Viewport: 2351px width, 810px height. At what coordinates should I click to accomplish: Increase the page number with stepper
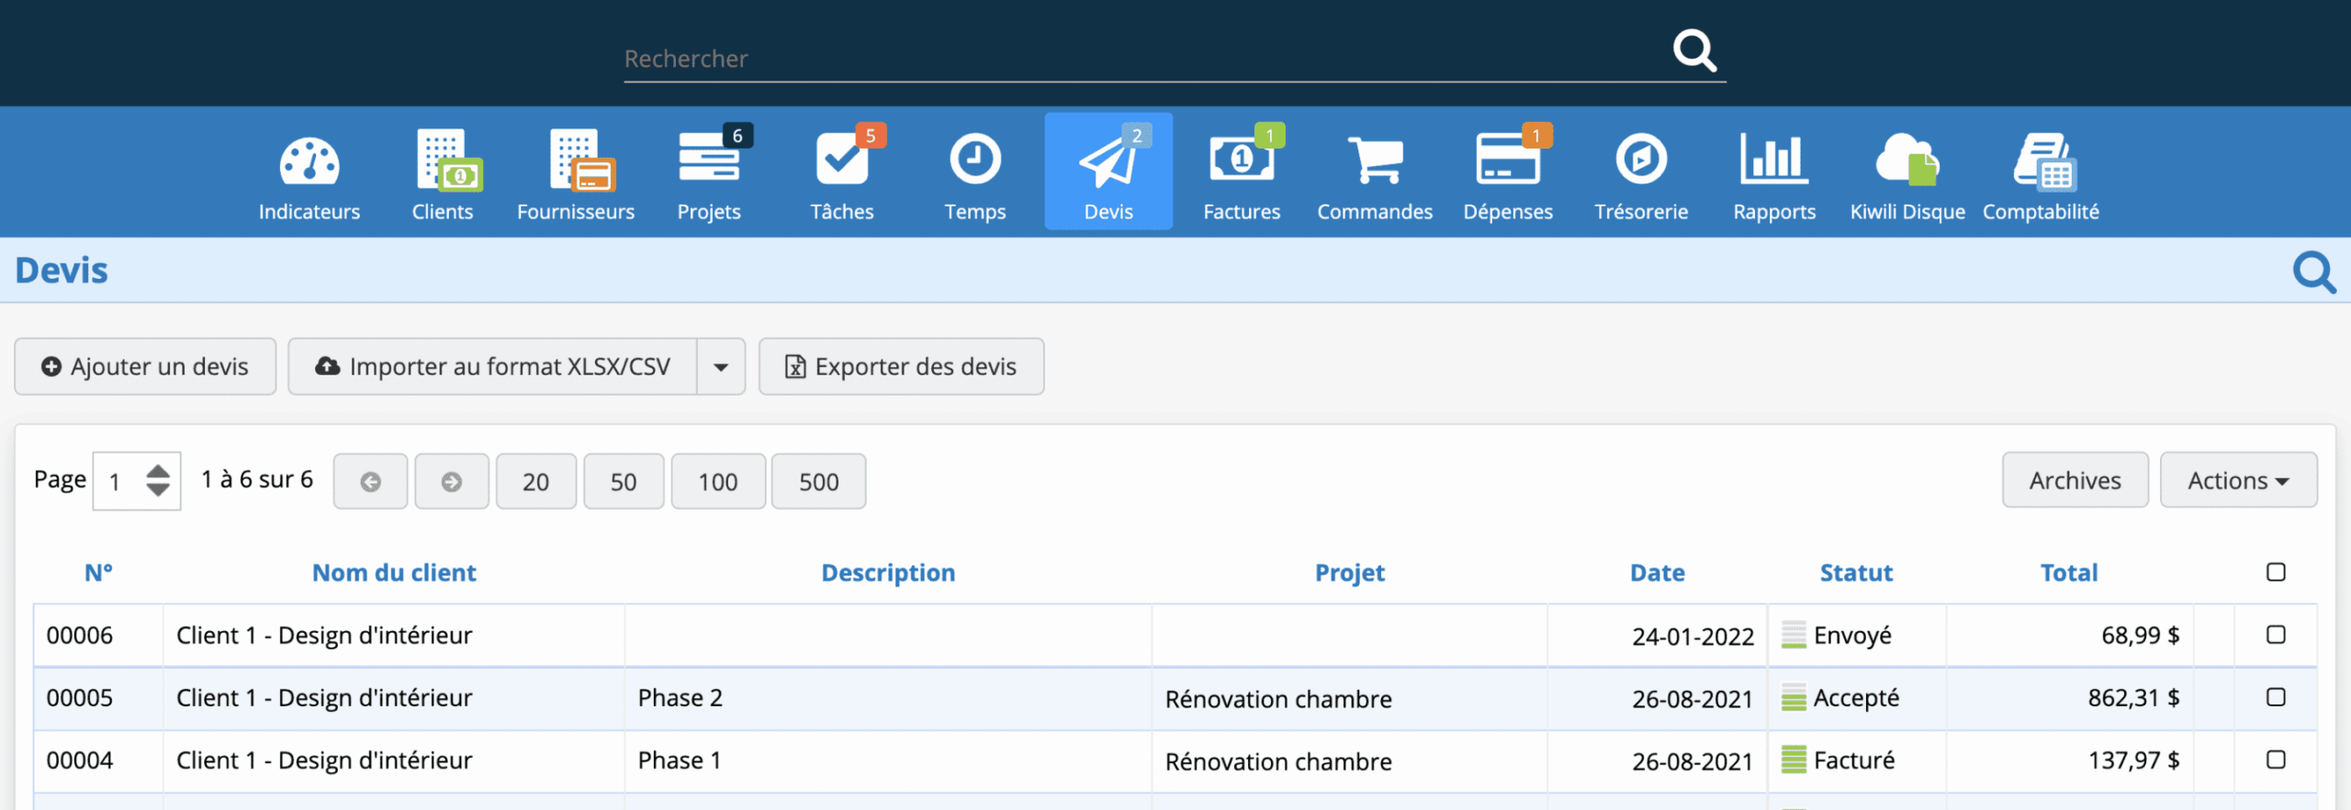point(158,472)
